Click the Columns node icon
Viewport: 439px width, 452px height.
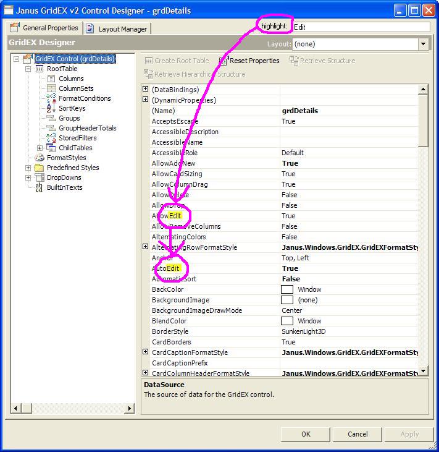pyautogui.click(x=51, y=79)
